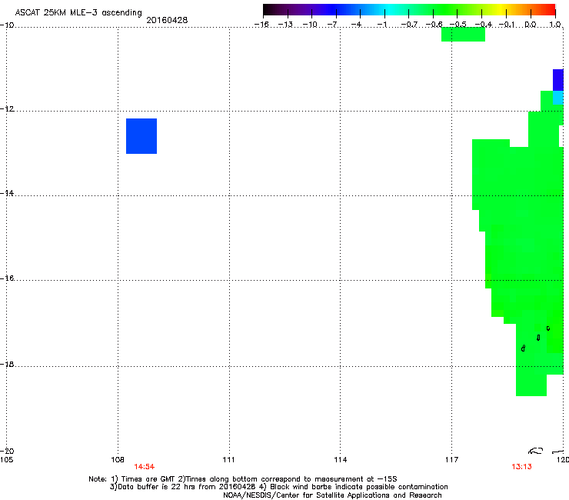
Task: Click the longitude label 117 on the bottom axis
Action: click(x=451, y=460)
